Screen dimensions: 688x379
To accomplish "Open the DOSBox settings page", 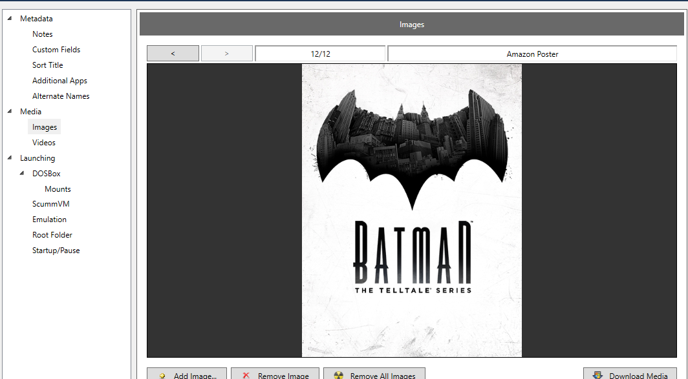I will 47,174.
